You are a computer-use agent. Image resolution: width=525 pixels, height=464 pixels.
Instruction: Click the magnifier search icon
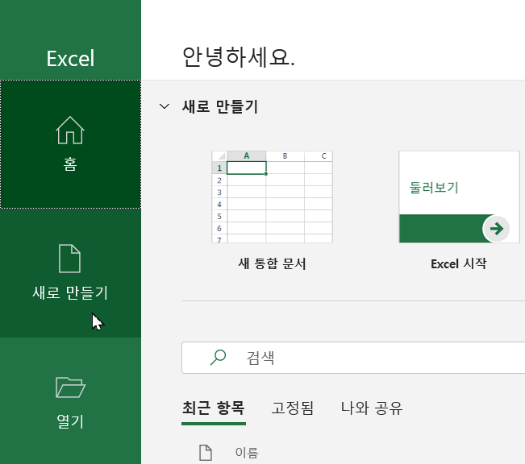pyautogui.click(x=218, y=358)
